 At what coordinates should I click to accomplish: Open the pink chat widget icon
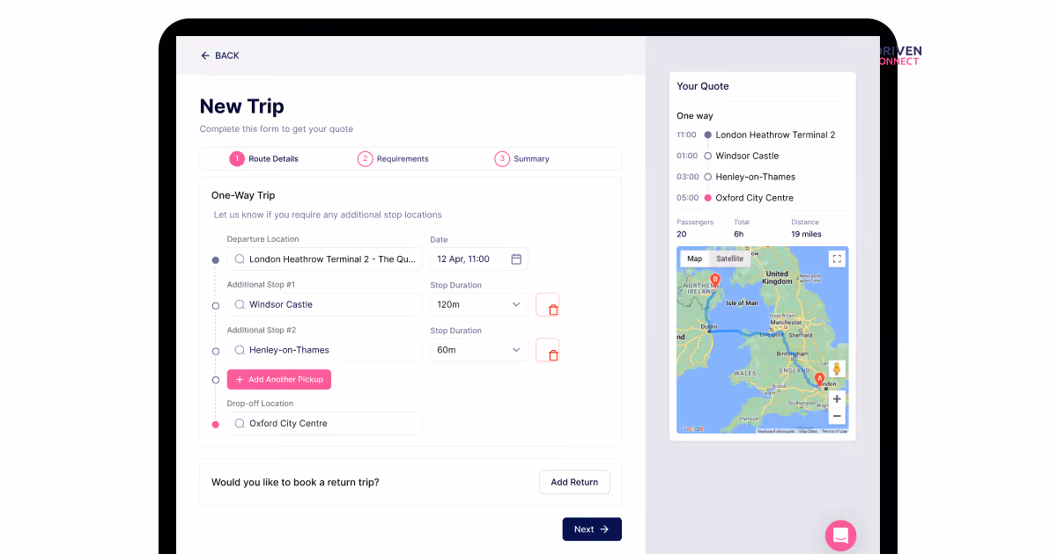tap(840, 535)
